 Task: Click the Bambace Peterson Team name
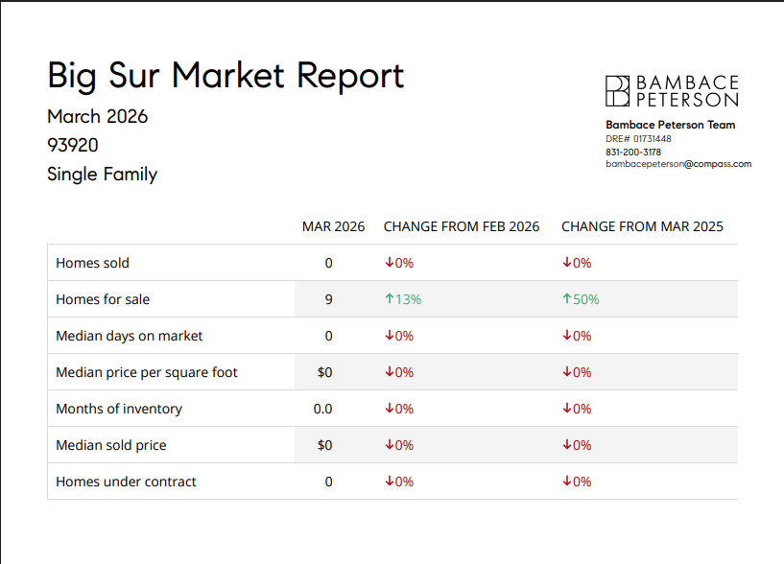670,125
